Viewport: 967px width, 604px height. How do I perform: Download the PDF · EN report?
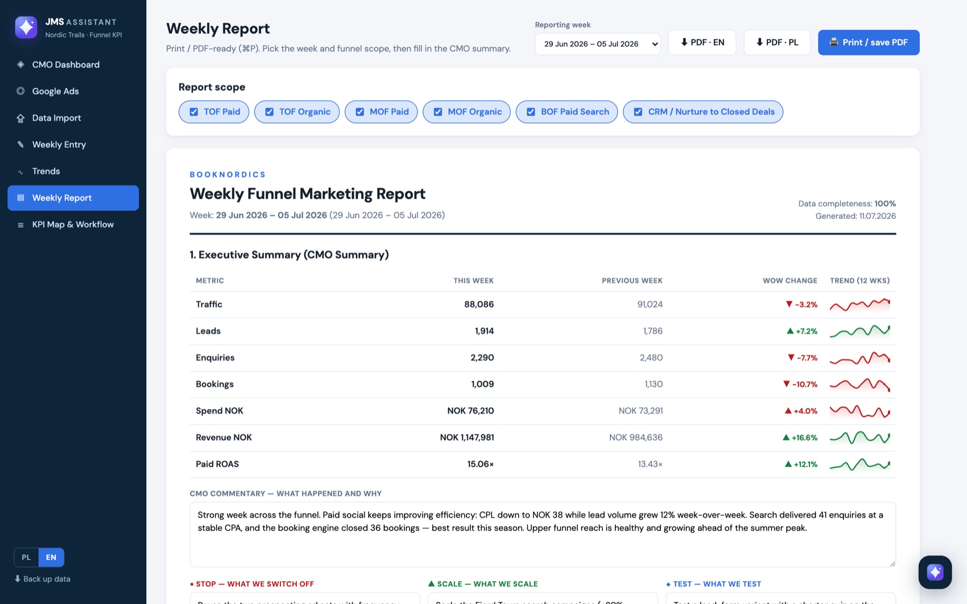(x=702, y=43)
